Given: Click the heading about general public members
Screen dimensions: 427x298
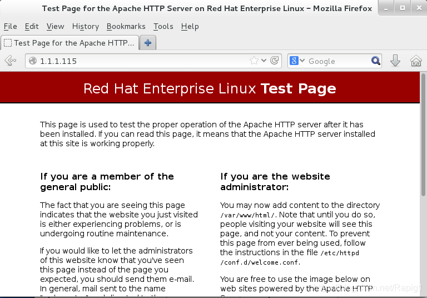Looking at the screenshot, I should (107, 182).
